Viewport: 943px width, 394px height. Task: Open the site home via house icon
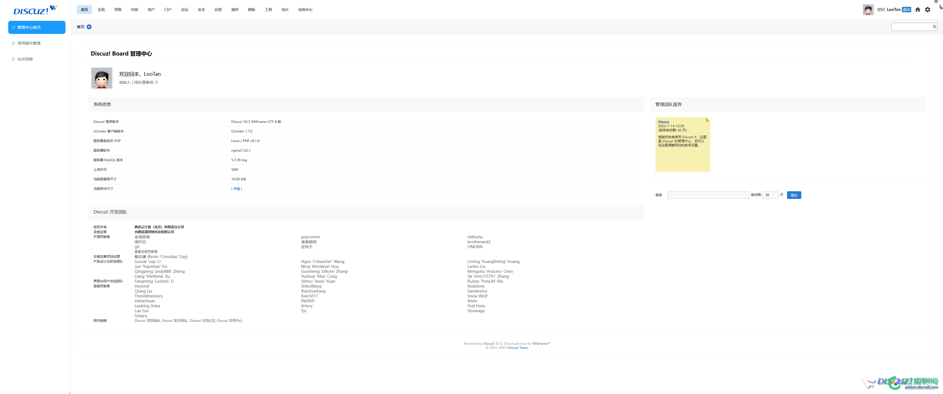918,10
